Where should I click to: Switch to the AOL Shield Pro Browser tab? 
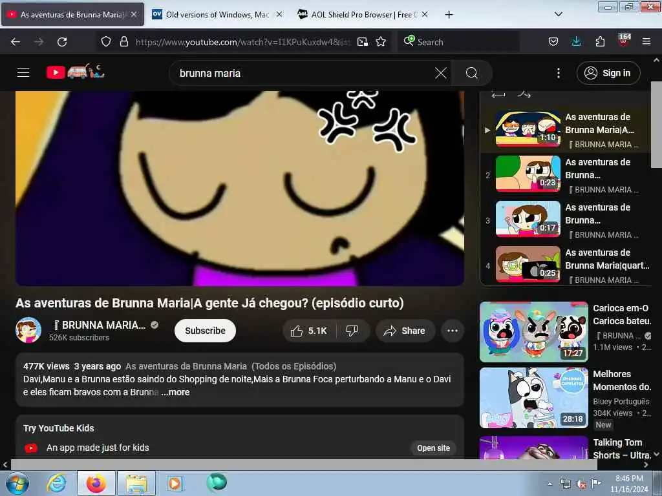point(363,15)
